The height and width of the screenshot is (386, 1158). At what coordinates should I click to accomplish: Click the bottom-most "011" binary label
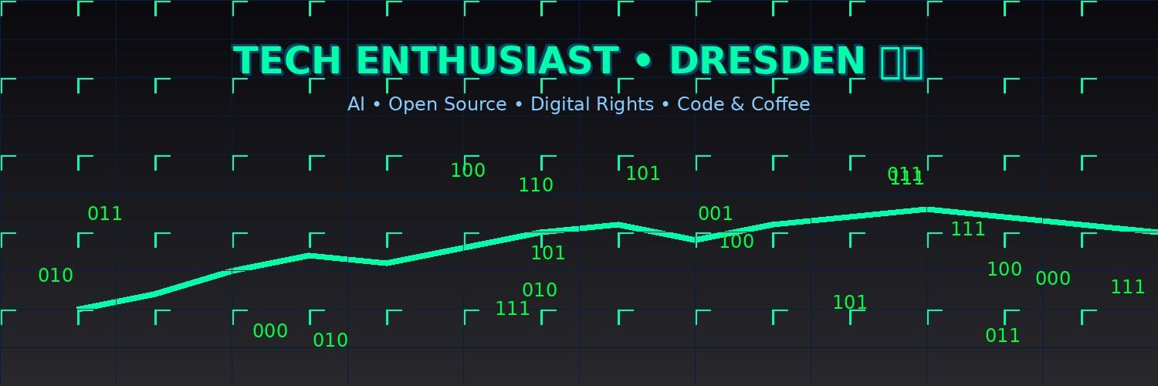(x=1002, y=336)
